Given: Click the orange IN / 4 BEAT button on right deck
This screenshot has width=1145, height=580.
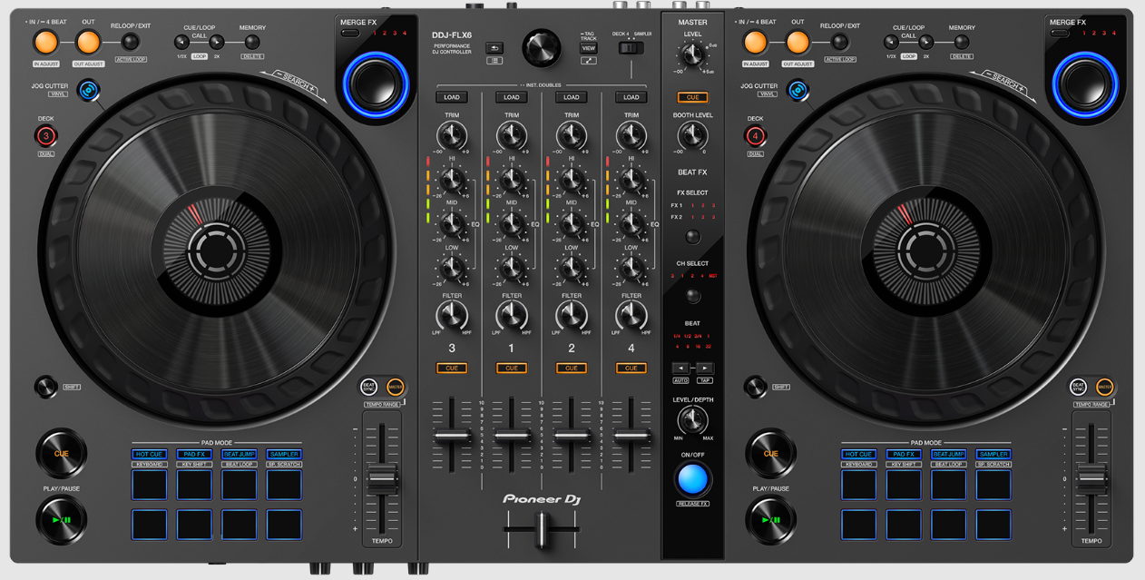Looking at the screenshot, I should point(755,42).
